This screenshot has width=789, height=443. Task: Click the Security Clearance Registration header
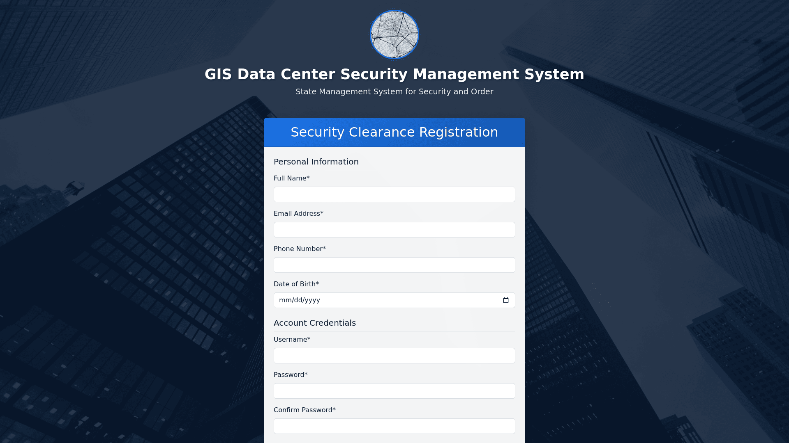point(394,132)
